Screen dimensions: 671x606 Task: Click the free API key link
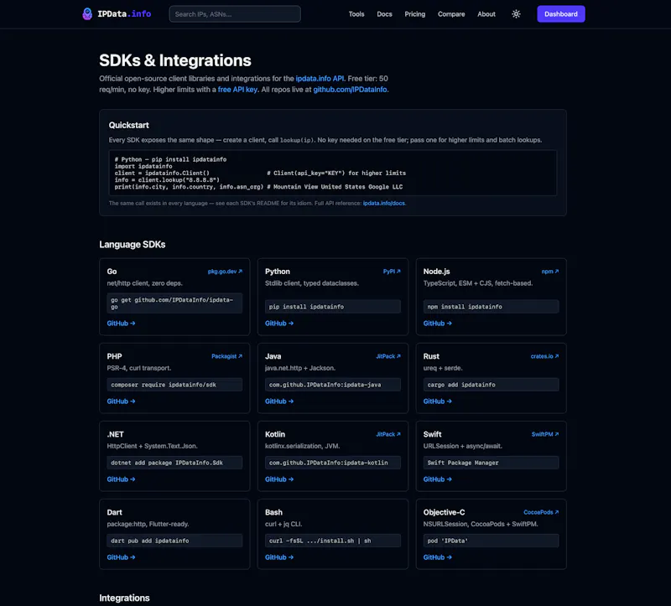[237, 90]
